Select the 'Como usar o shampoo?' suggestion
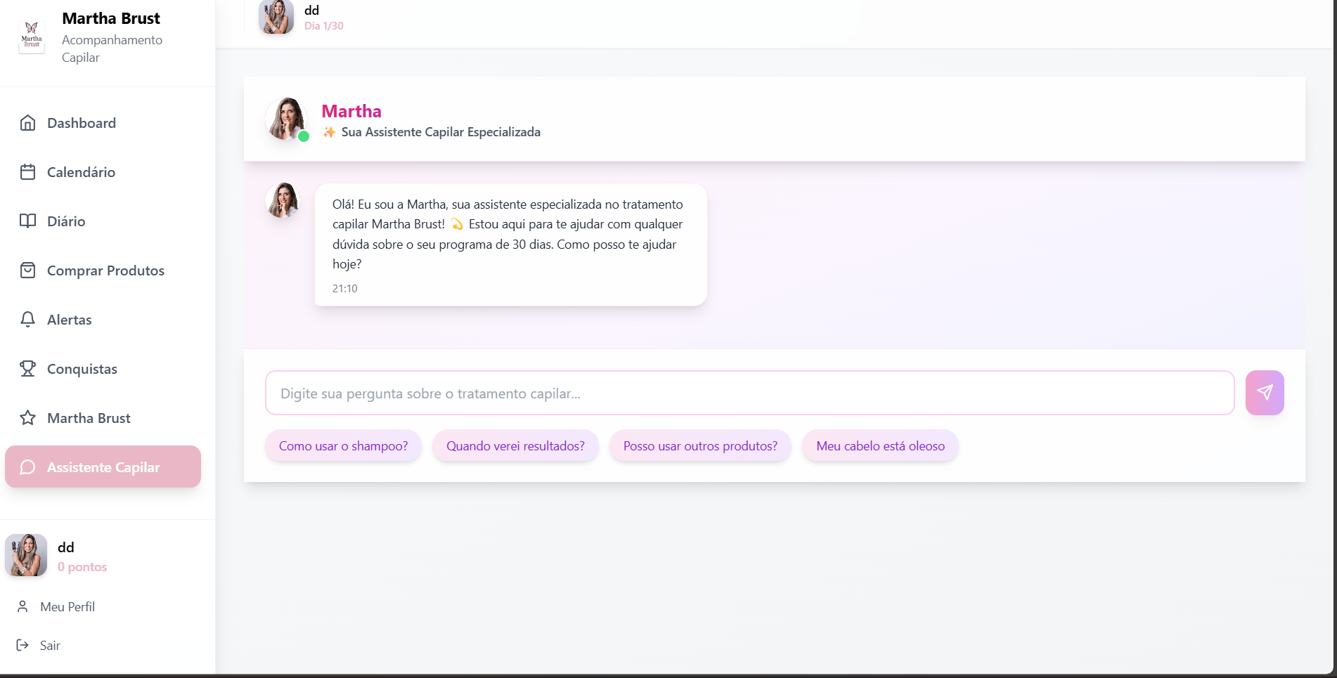This screenshot has height=678, width=1337. [343, 446]
